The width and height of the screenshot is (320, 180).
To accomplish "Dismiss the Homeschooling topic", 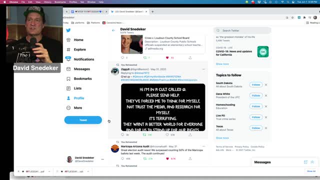I will [266, 106].
